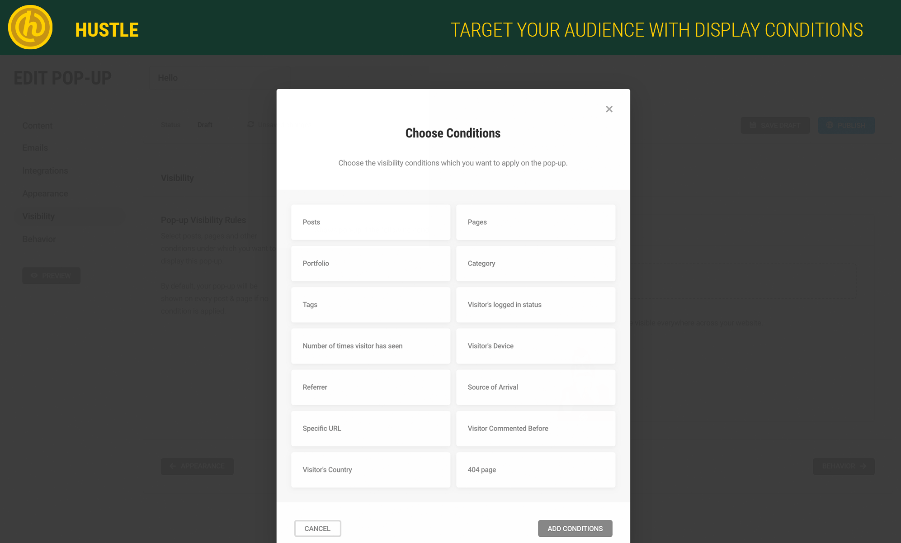
Task: Toggle Visitor's Country condition
Action: (x=371, y=470)
